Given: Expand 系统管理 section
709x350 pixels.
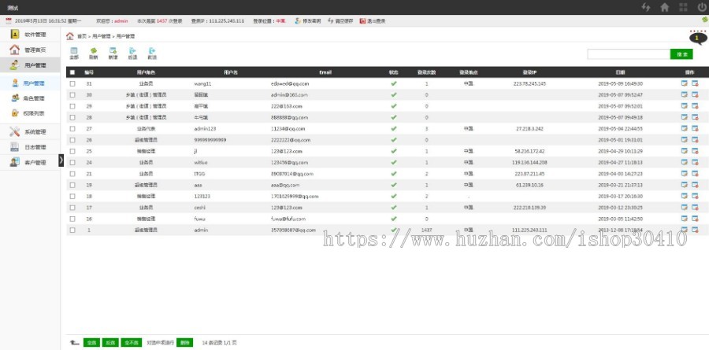Looking at the screenshot, I should (x=30, y=132).
